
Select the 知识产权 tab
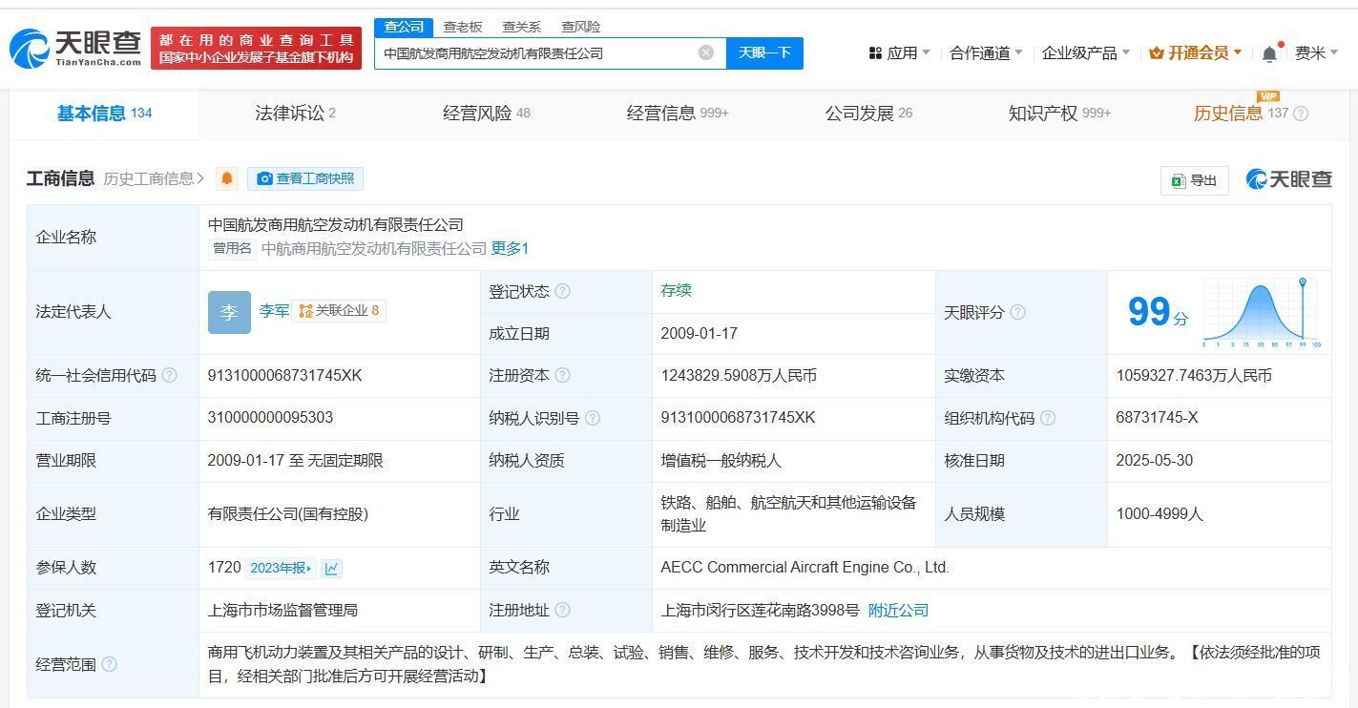pos(1059,114)
